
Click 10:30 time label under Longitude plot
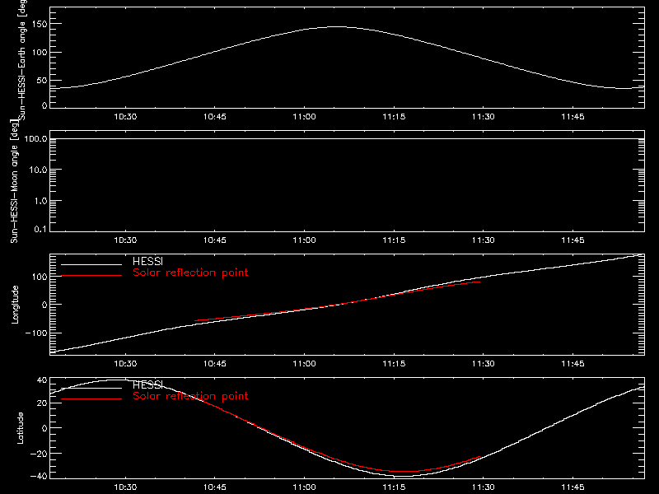(125, 363)
